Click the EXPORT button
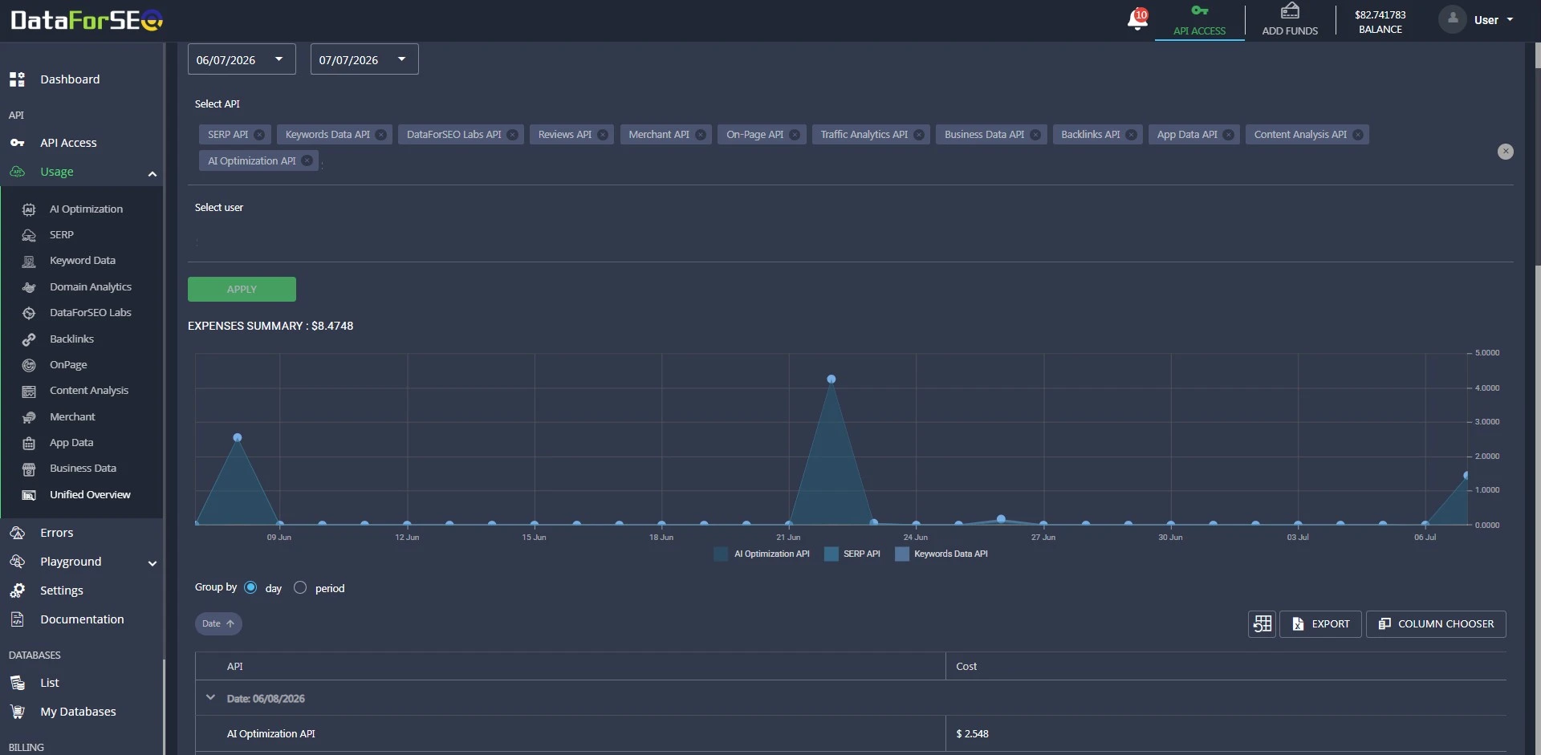Image resolution: width=1541 pixels, height=755 pixels. point(1320,624)
